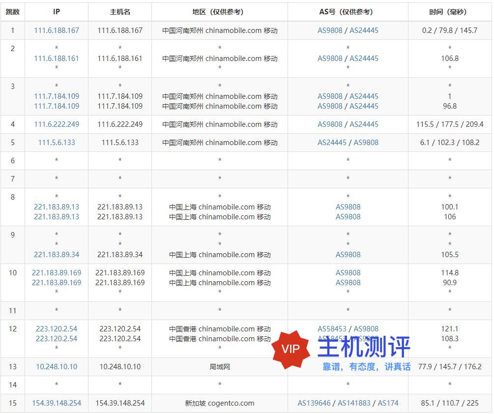Click hop number 6 in the 跳数 column

point(13,161)
